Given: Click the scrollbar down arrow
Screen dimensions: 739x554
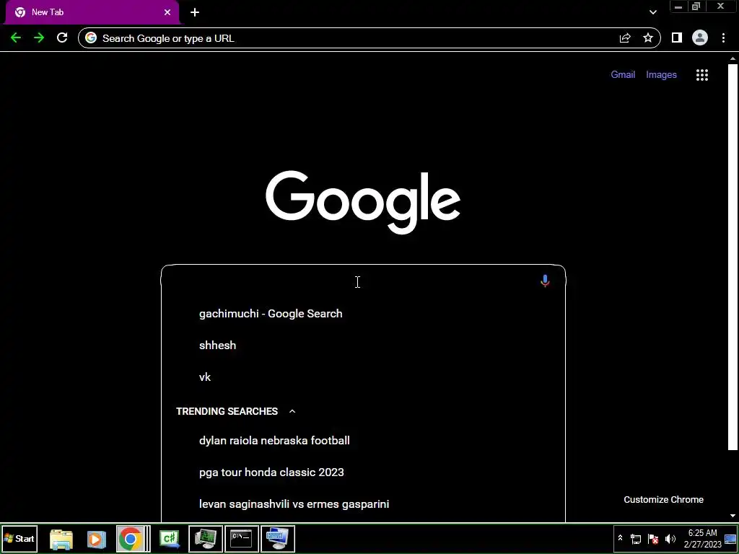Looking at the screenshot, I should (733, 516).
